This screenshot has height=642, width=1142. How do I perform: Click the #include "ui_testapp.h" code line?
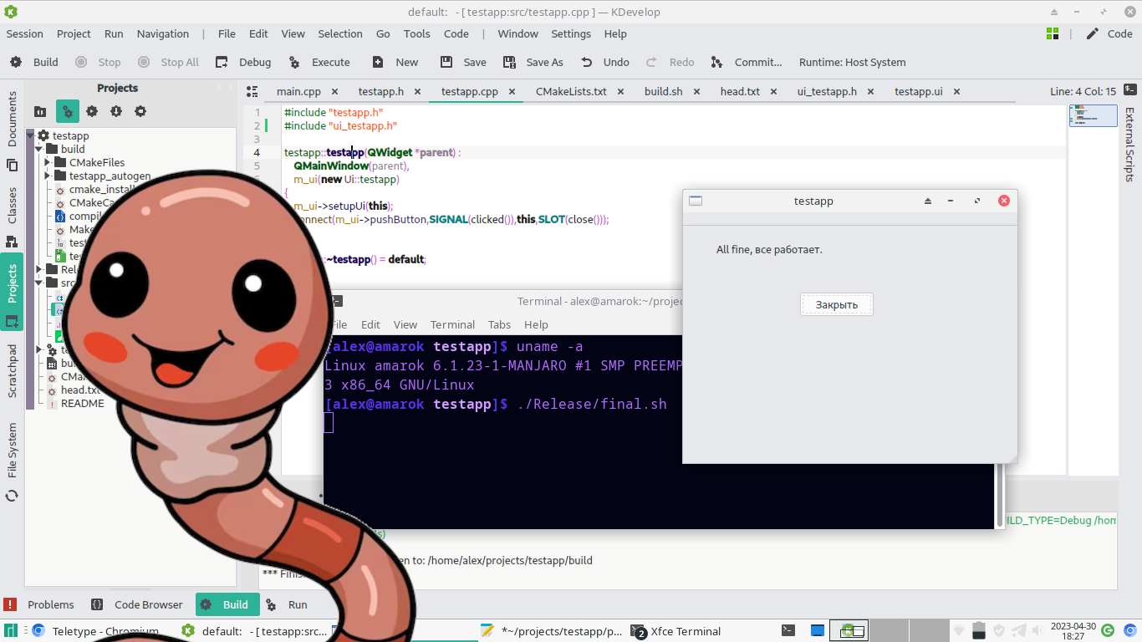[340, 125]
